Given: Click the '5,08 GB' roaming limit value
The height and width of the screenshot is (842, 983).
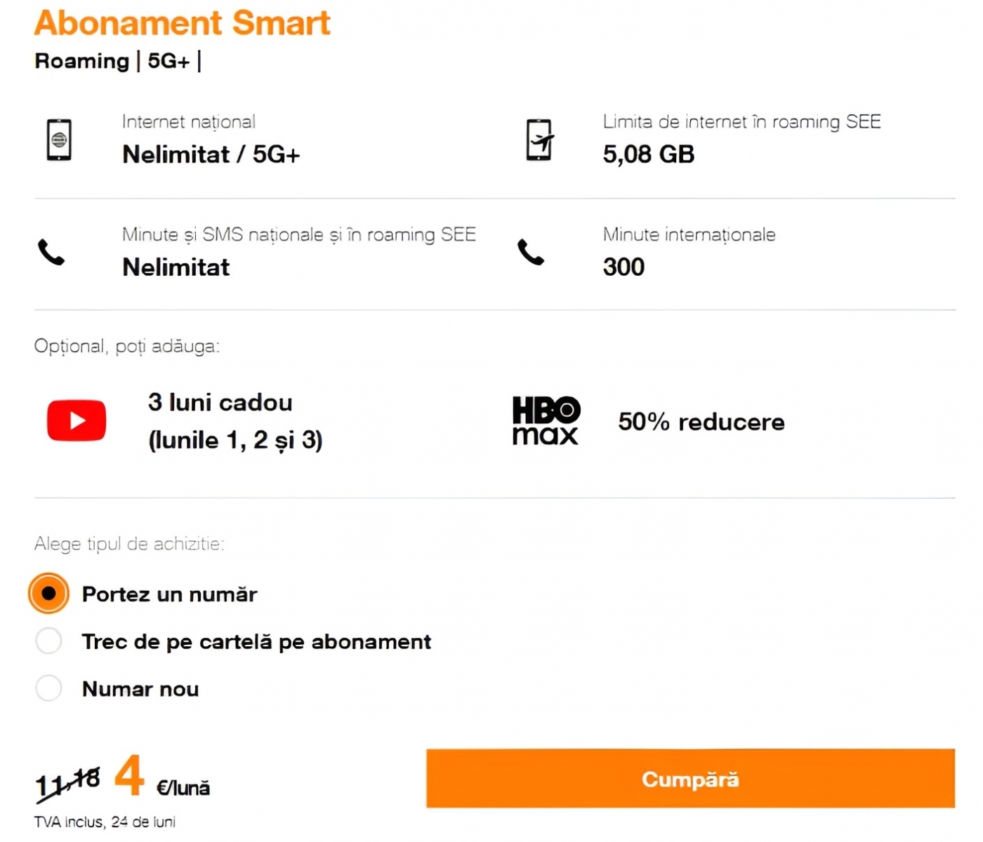Looking at the screenshot, I should [648, 154].
